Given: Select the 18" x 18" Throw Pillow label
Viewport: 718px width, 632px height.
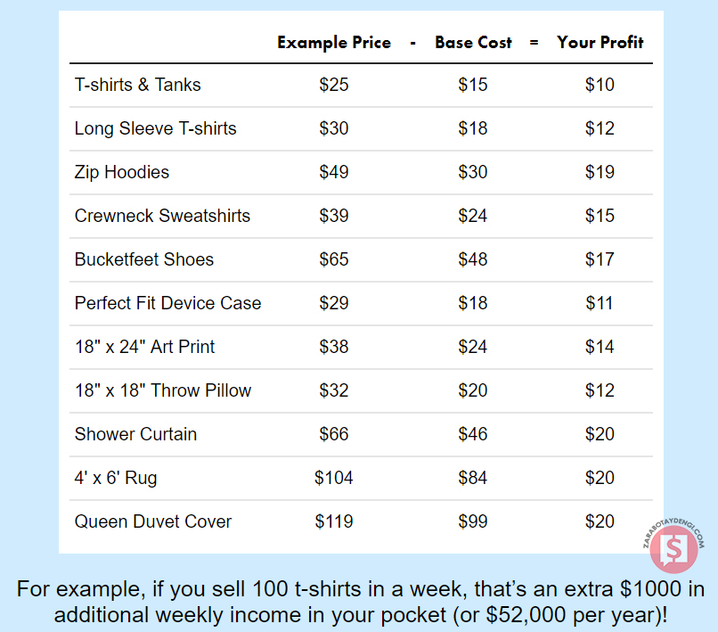Looking at the screenshot, I should click(163, 390).
